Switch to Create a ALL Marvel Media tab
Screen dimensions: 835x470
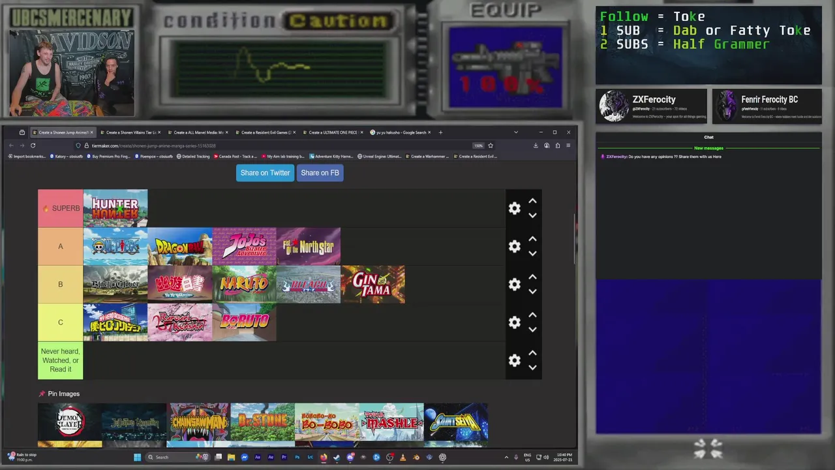pos(197,133)
